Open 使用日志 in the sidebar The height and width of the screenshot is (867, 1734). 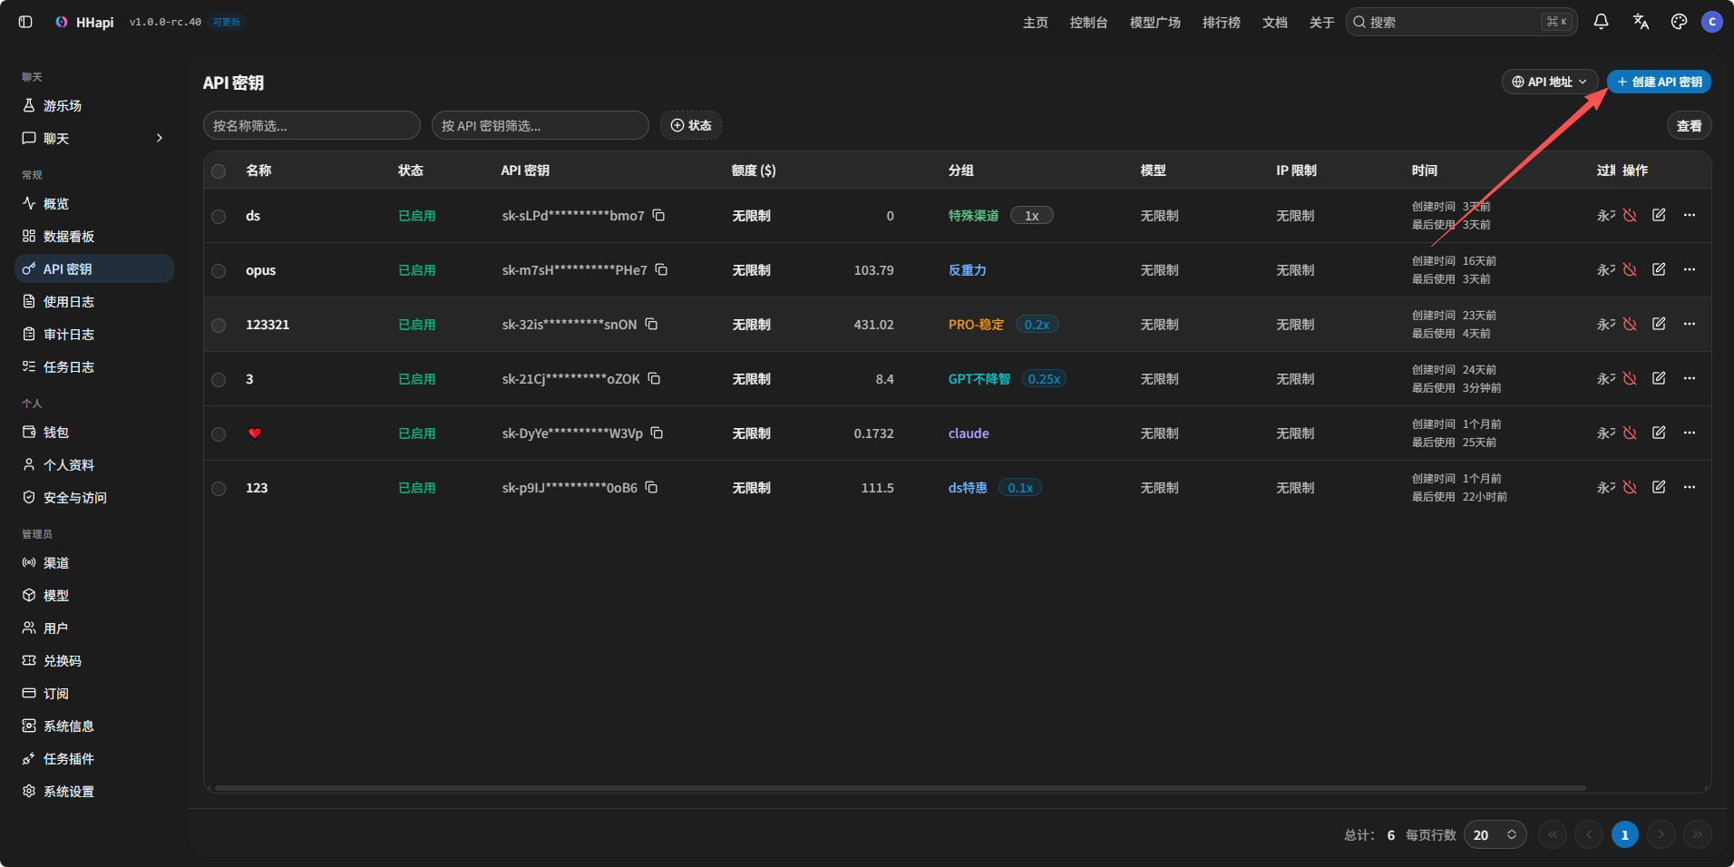pos(94,301)
